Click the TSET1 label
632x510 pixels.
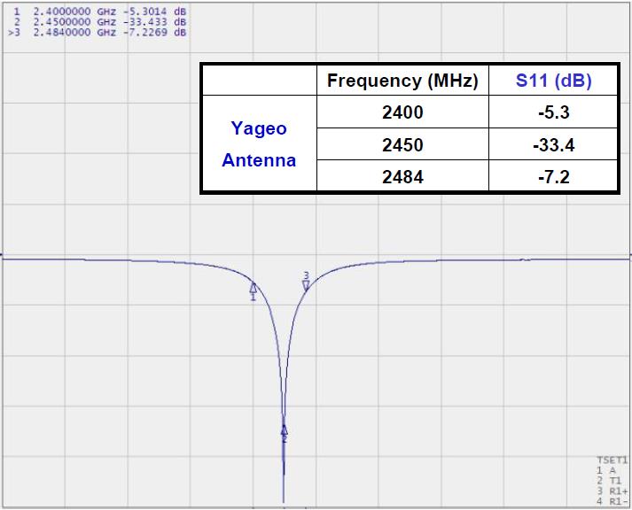tap(612, 460)
